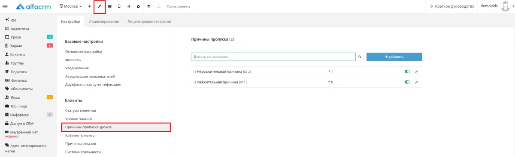Click the добавить button

click(394, 56)
